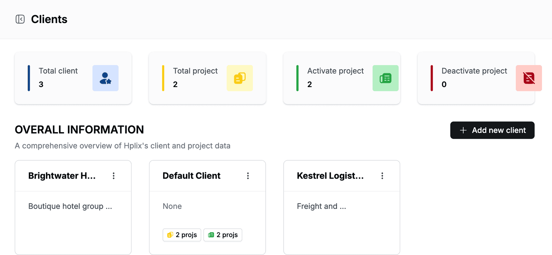Select the Brightwater H... client title

tap(62, 176)
